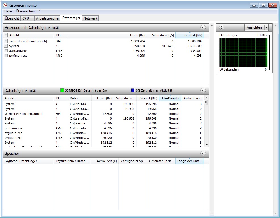Select the C:\$Secure file row

coord(103,123)
